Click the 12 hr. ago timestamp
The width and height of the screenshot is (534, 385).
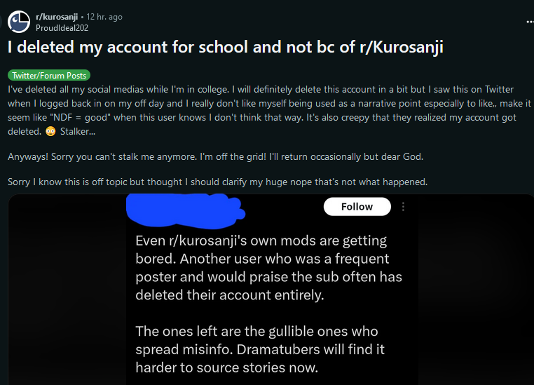(x=104, y=17)
